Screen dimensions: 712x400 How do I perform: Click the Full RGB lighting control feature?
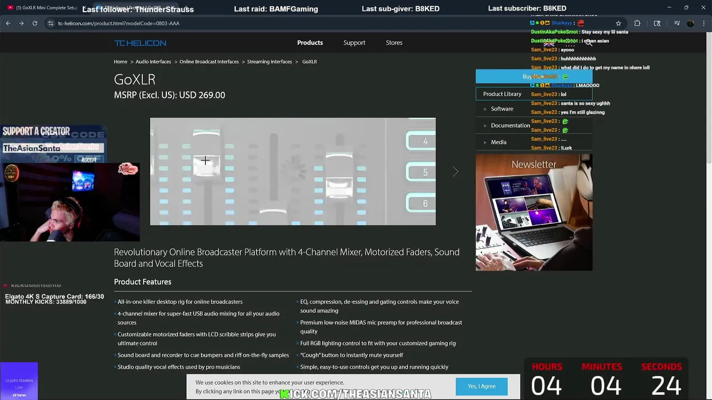378,343
